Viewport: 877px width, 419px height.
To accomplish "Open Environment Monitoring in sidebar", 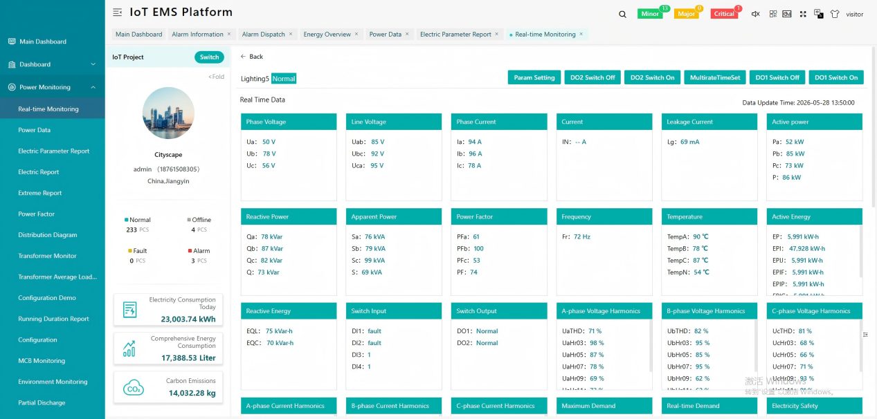I will click(53, 382).
